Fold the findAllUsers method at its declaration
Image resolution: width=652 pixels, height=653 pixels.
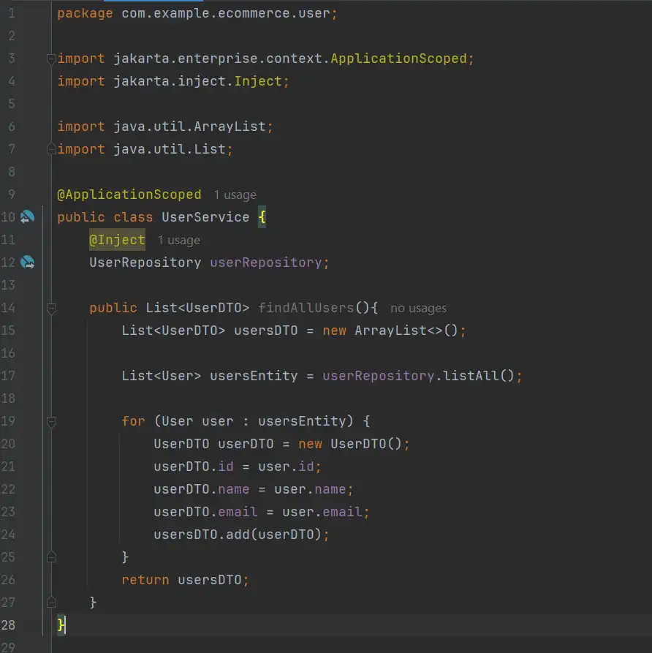[x=51, y=308]
